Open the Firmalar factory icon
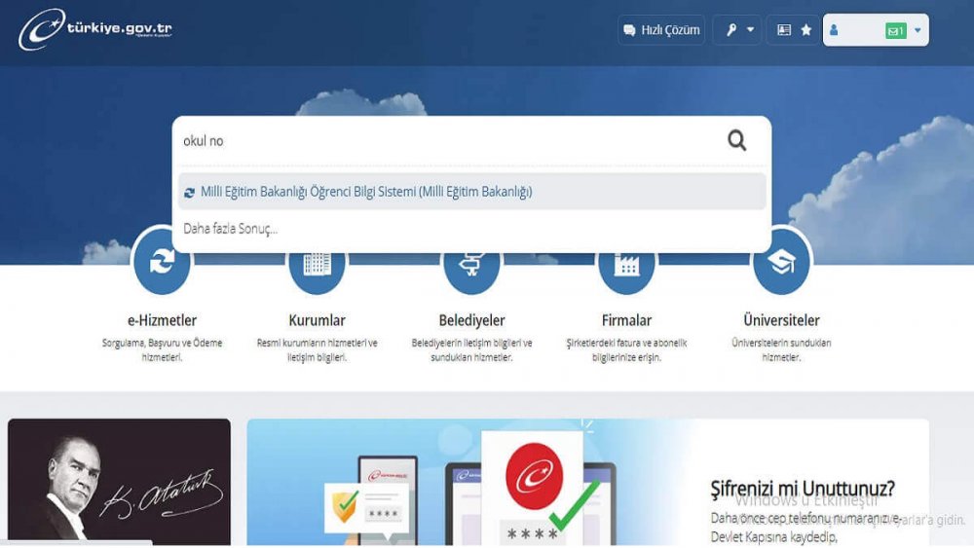Screen dimensions: 974x548 click(x=626, y=264)
